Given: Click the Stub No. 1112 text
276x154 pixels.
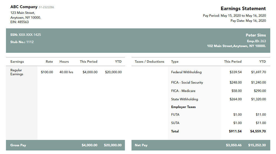Looking at the screenshot, I should coord(22,42).
